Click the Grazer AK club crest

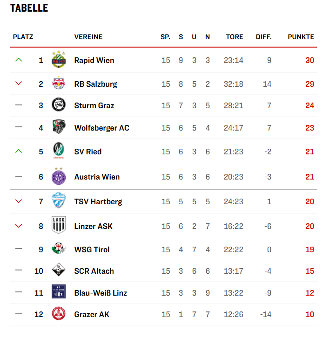coord(58,314)
